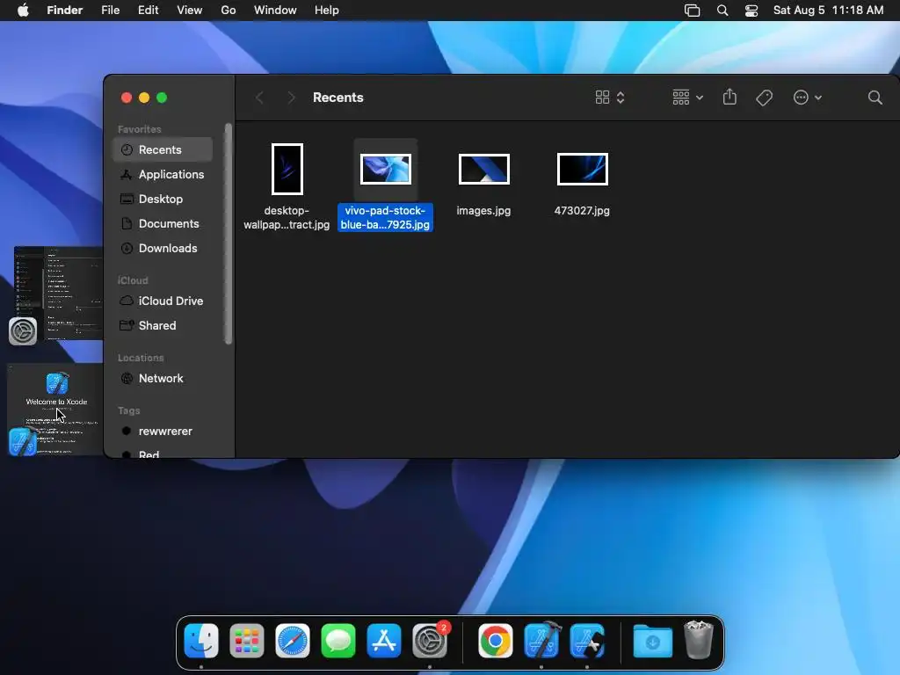Click the Recents clock icon in sidebar
The width and height of the screenshot is (900, 675).
coord(127,149)
